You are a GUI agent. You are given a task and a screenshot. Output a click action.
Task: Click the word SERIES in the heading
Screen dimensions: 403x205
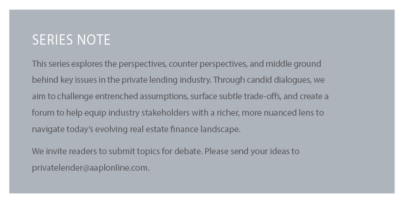coord(53,40)
